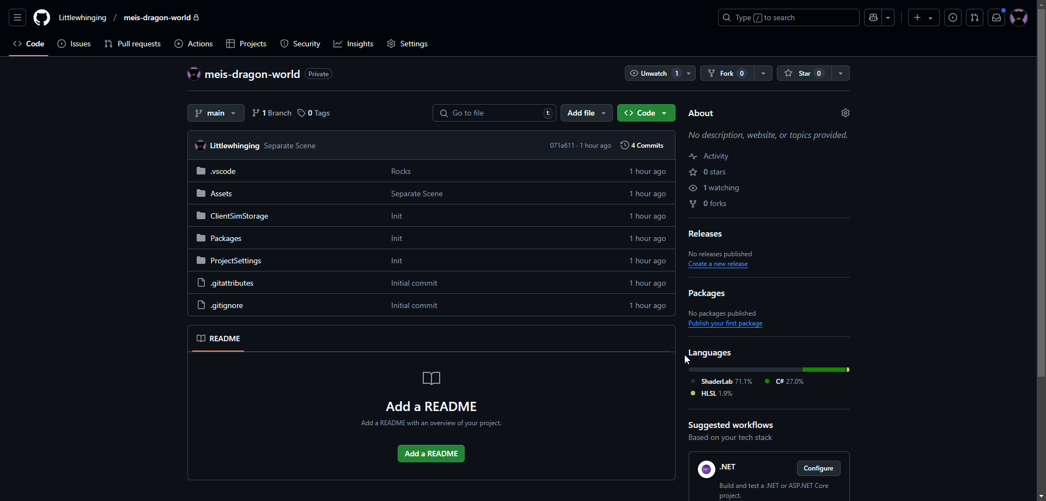Switch to the Actions tab
This screenshot has width=1046, height=501.
[x=193, y=44]
